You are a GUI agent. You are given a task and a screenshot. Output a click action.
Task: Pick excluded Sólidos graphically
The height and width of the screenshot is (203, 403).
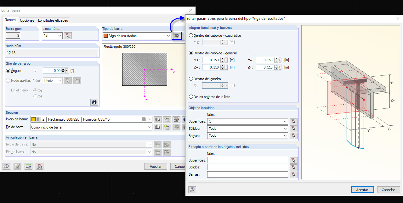(293, 167)
